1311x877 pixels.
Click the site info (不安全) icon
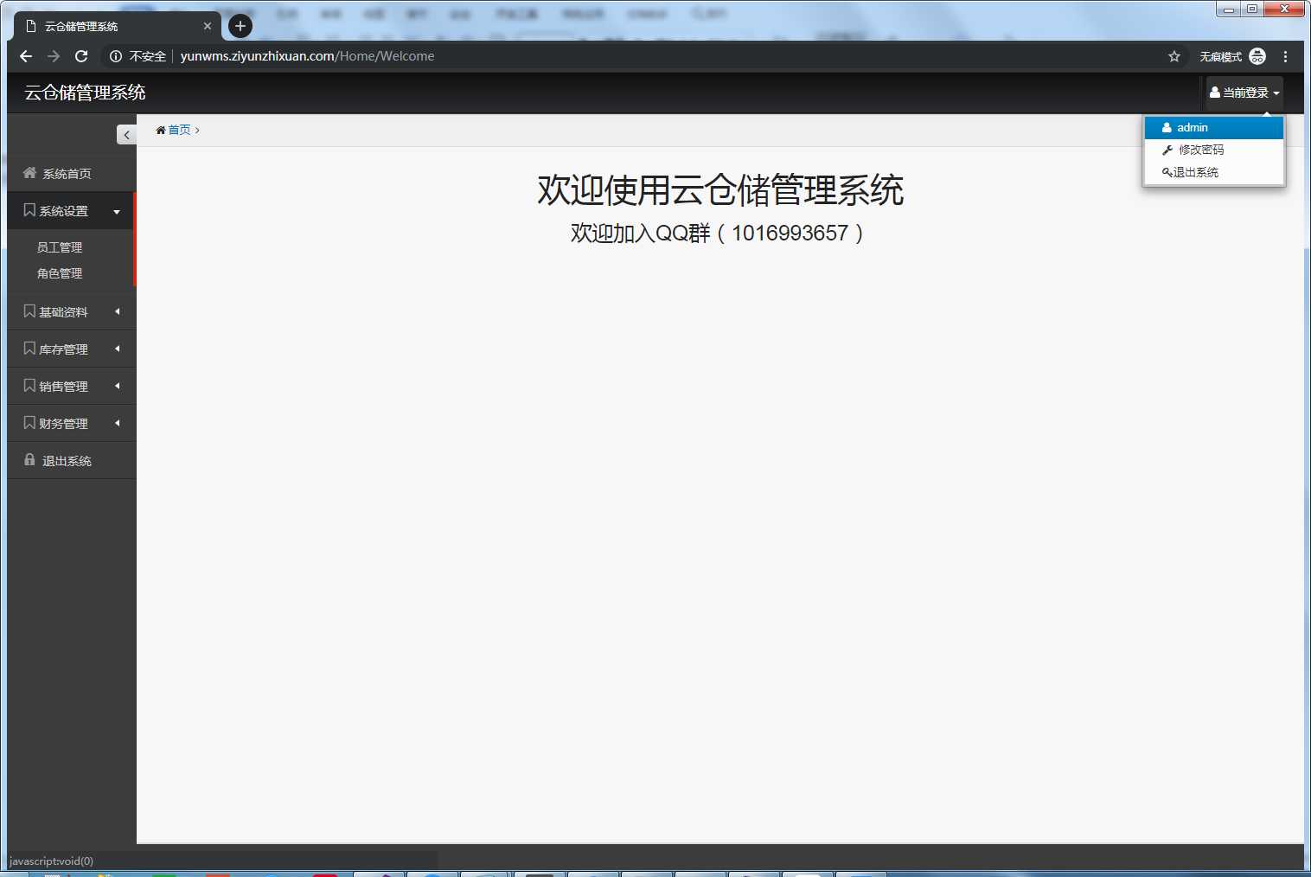pyautogui.click(x=116, y=56)
